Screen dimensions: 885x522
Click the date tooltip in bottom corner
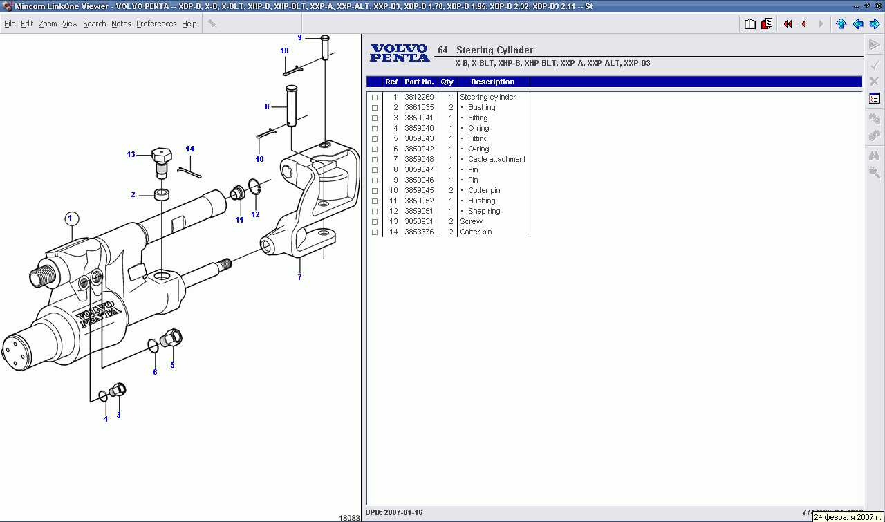[848, 516]
